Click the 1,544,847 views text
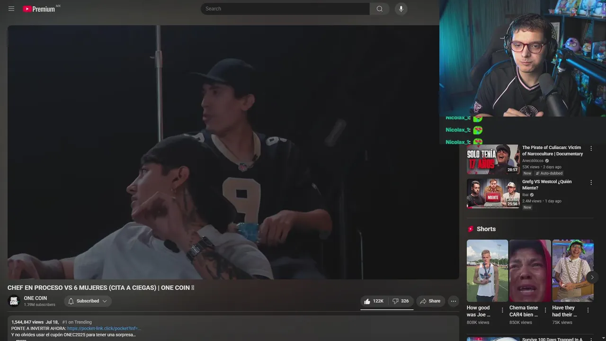The width and height of the screenshot is (606, 341). pos(27,322)
